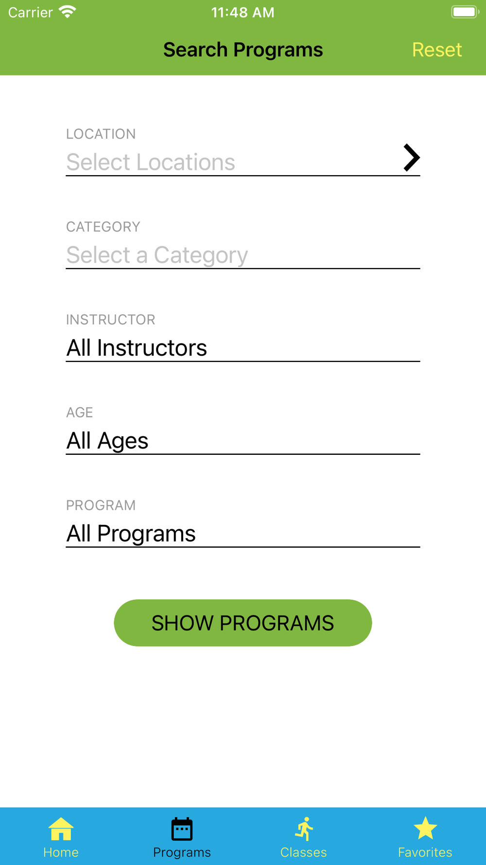Tap the Home house icon
The width and height of the screenshot is (486, 865).
[61, 829]
